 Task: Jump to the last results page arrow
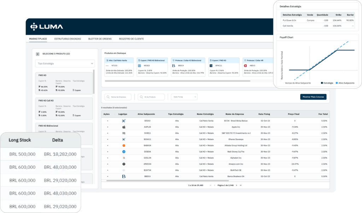tap(241, 185)
